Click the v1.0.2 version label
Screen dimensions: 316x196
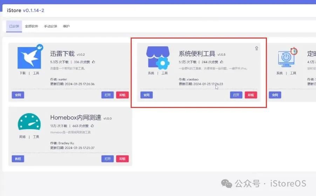(81, 55)
